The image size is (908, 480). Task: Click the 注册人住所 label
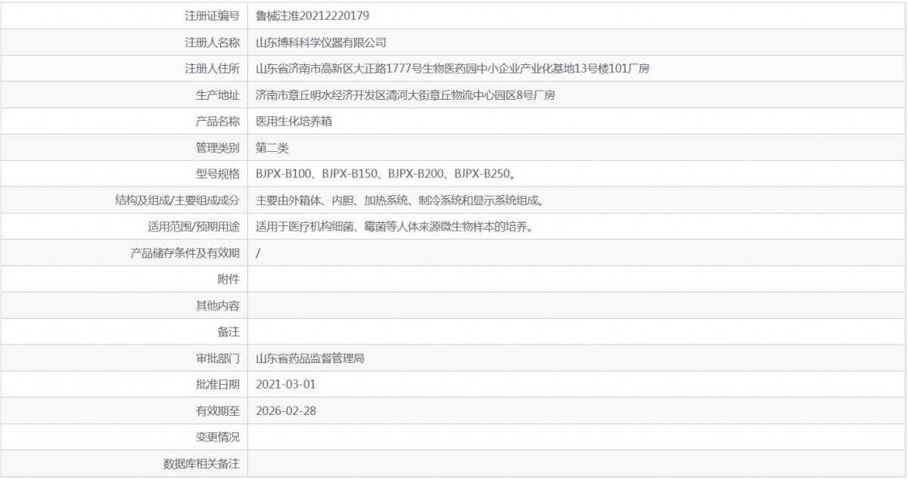pyautogui.click(x=213, y=68)
